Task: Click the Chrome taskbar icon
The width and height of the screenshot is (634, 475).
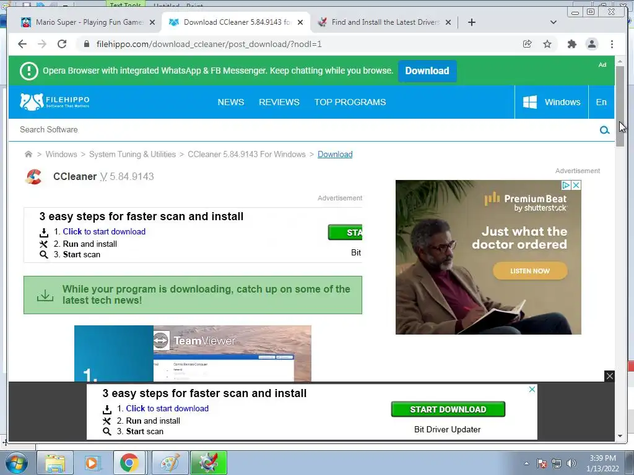Action: click(x=129, y=463)
